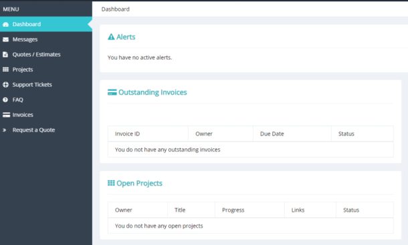
Task: Click the Dashboard home icon in sidebar
Action: [x=6, y=25]
